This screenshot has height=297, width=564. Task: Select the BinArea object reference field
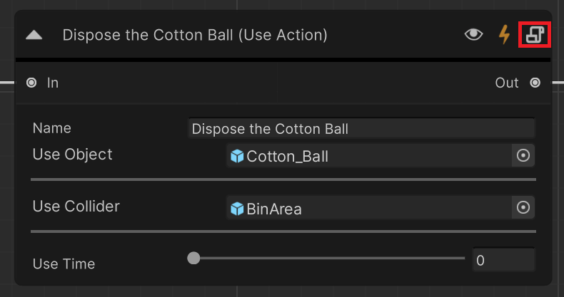click(x=369, y=208)
